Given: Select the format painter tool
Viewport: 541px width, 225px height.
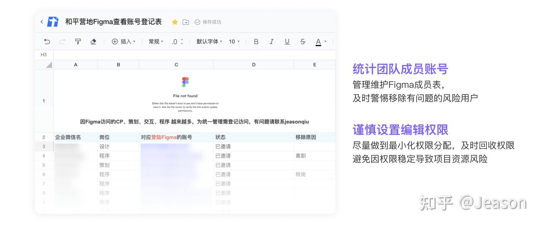Looking at the screenshot, I should point(78,42).
